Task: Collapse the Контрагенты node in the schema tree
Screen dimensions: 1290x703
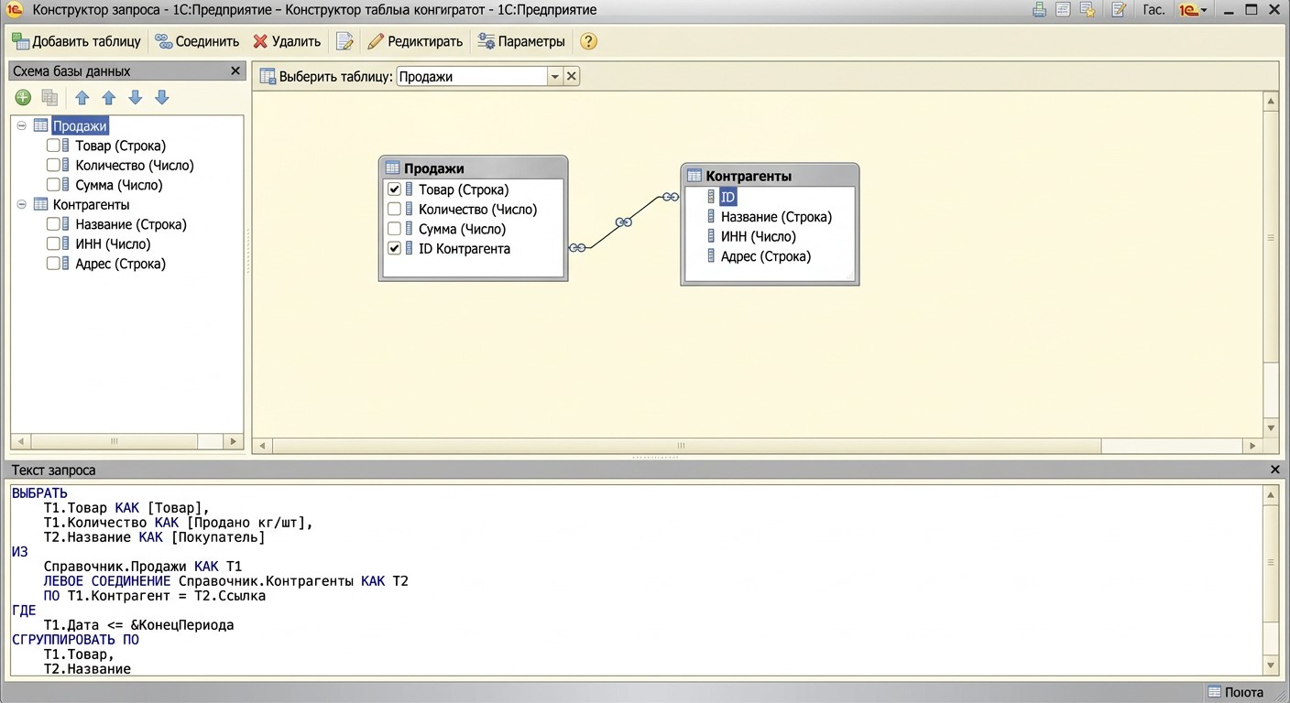Action: click(x=22, y=205)
